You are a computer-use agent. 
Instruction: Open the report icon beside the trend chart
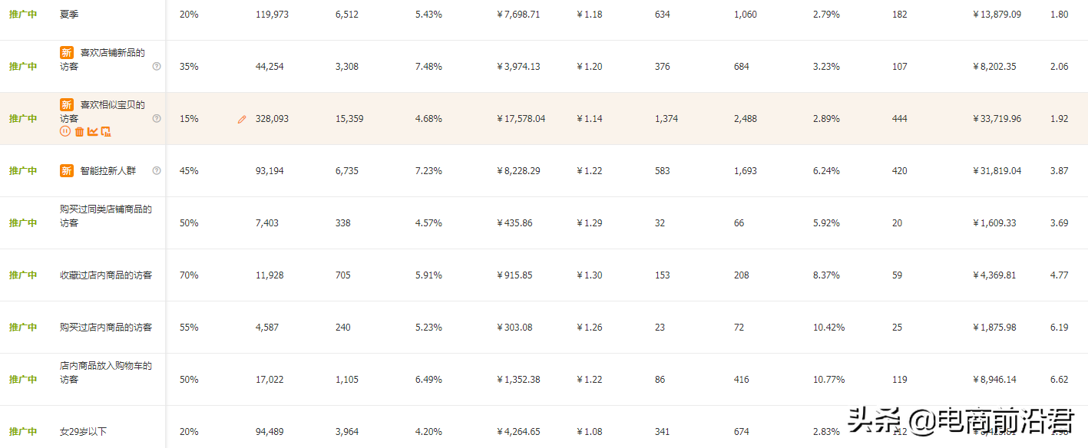coord(106,132)
